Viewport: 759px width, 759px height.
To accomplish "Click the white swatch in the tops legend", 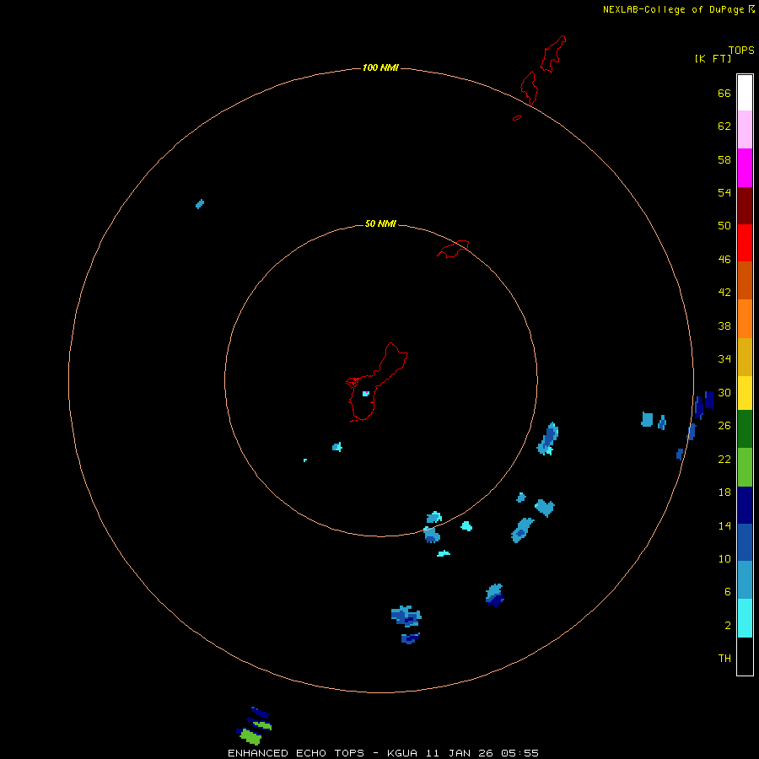I will (745, 93).
